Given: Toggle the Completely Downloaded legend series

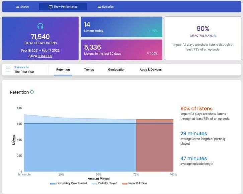Looking at the screenshot, I should tap(68, 183).
